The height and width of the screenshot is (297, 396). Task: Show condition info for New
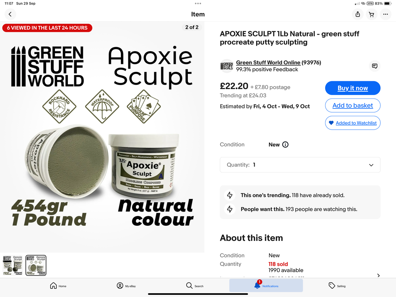[285, 144]
